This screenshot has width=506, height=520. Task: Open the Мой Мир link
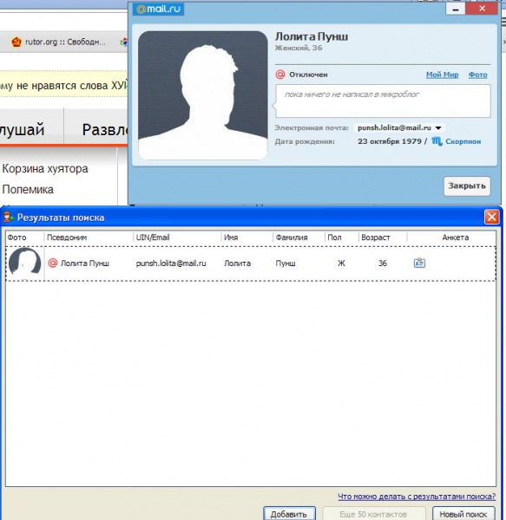point(443,75)
